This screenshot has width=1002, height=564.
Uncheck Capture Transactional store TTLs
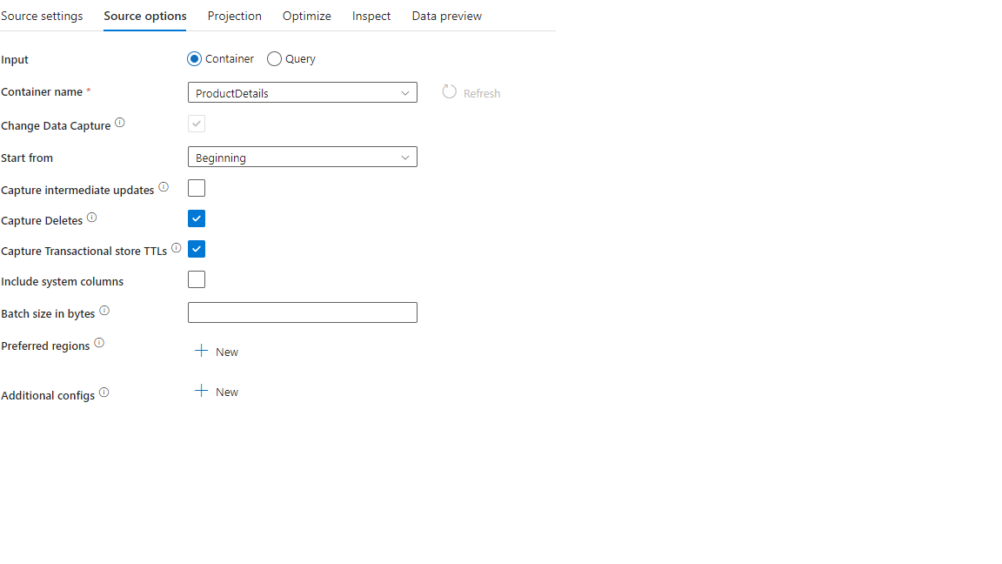click(x=196, y=248)
